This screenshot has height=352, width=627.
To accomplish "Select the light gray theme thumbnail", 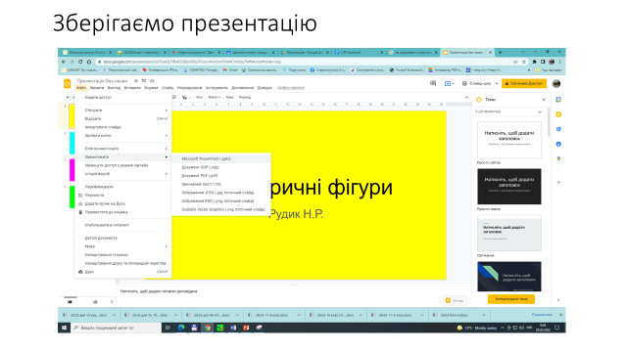I will click(509, 233).
